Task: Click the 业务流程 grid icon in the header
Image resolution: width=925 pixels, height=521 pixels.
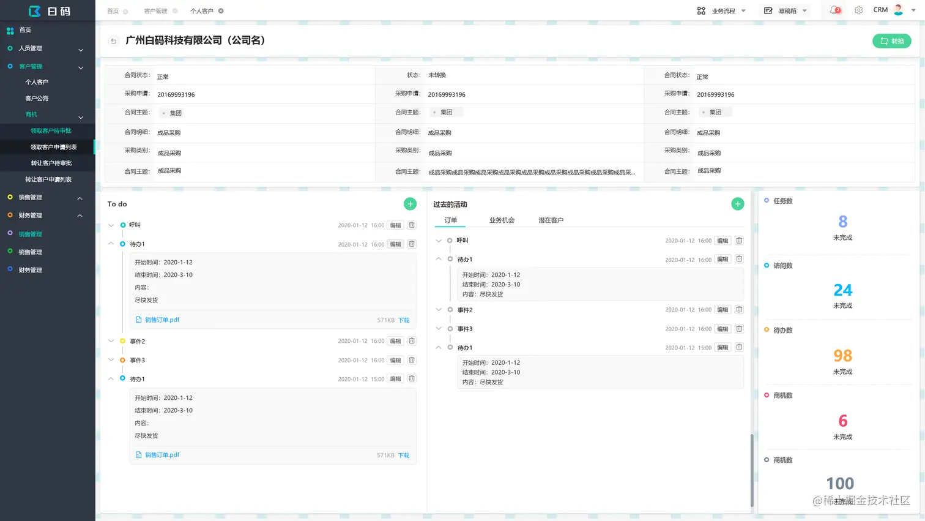Action: tap(701, 11)
